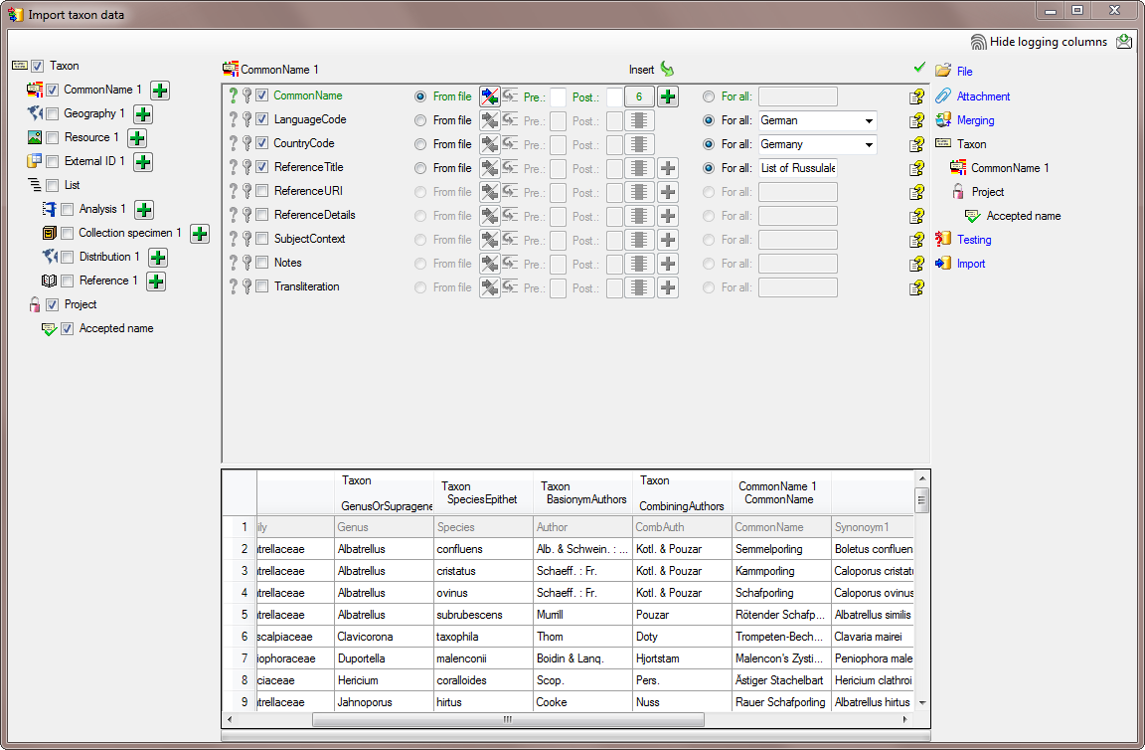The width and height of the screenshot is (1145, 750).
Task: Open the CountryCode Germany dropdown
Action: pos(870,144)
